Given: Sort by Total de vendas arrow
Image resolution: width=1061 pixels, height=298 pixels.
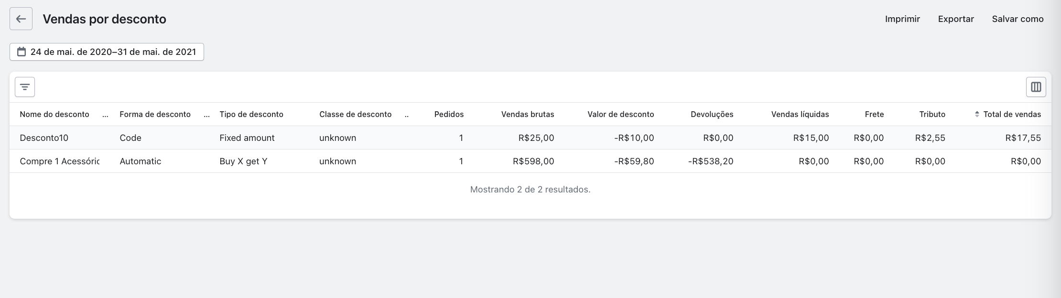Looking at the screenshot, I should click(977, 114).
